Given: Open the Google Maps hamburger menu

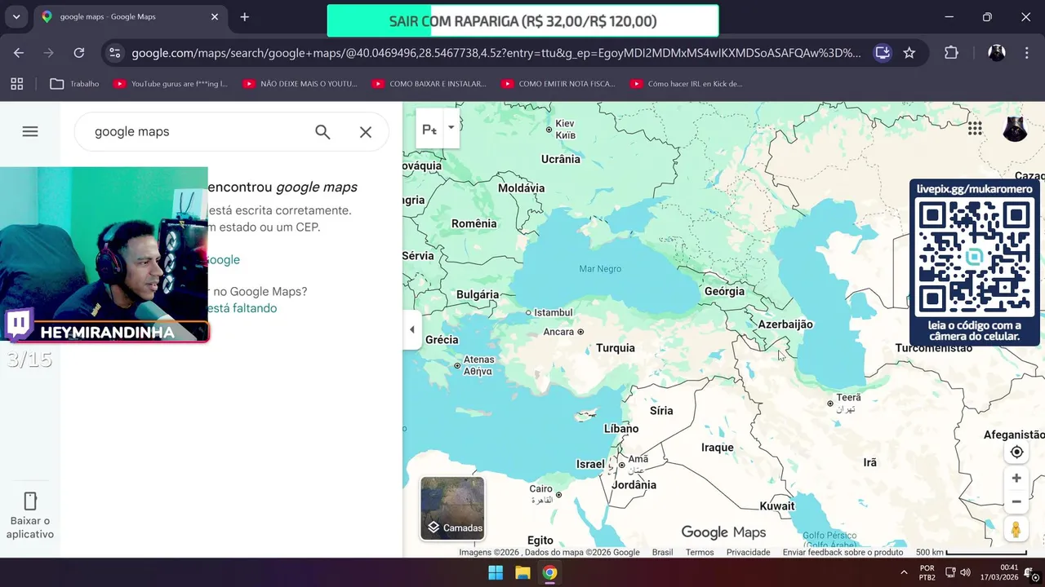Looking at the screenshot, I should click(x=30, y=131).
